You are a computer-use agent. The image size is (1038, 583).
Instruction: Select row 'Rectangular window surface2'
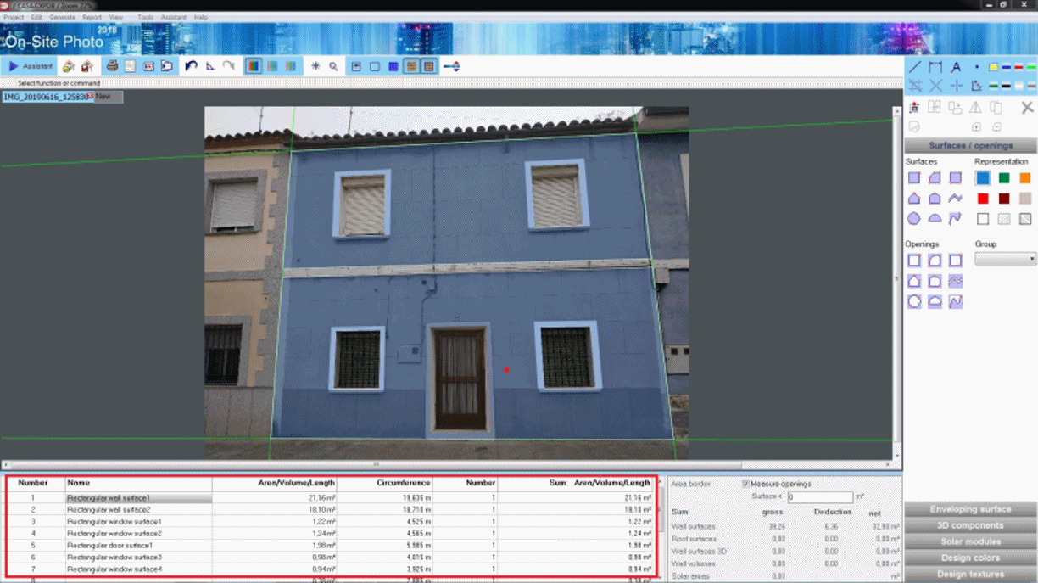(x=332, y=534)
